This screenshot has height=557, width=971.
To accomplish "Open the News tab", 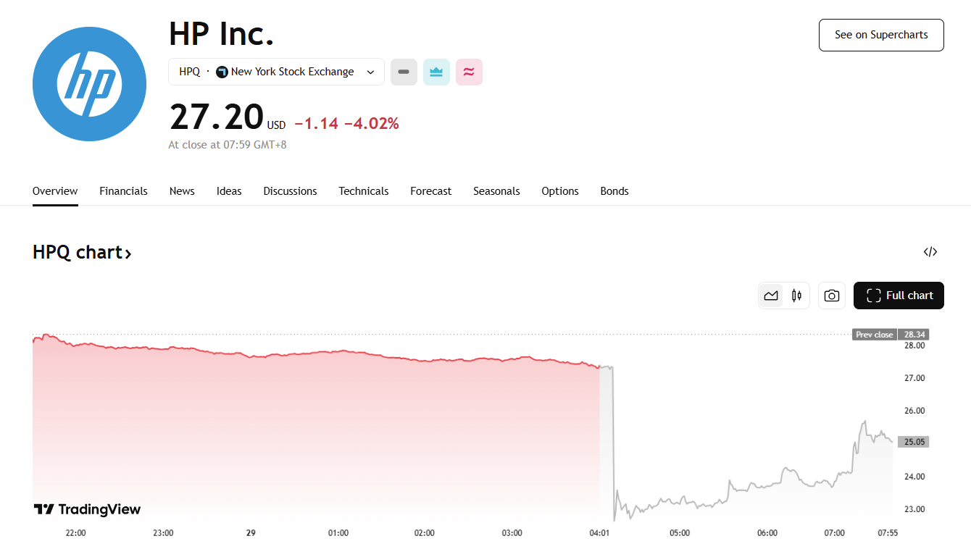I will [182, 191].
